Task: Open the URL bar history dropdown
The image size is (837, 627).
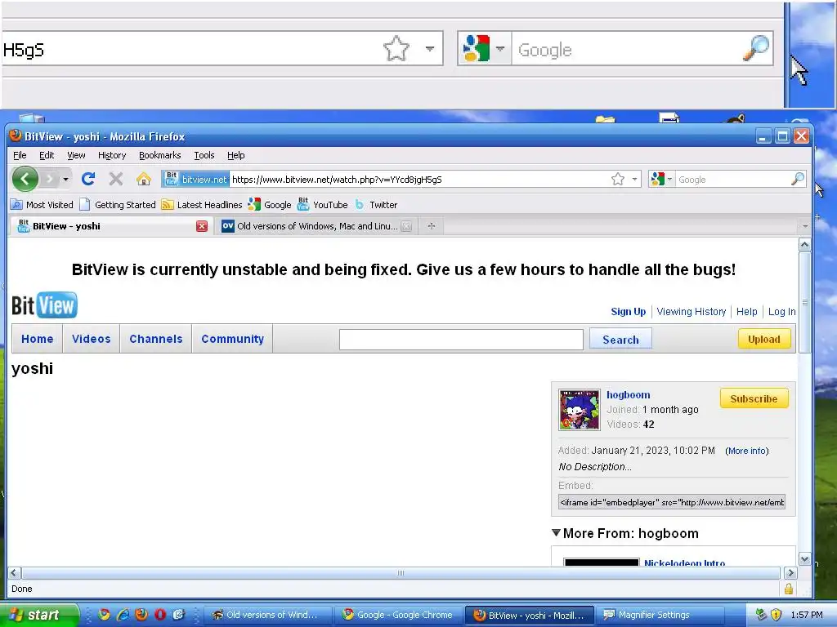Action: click(634, 179)
